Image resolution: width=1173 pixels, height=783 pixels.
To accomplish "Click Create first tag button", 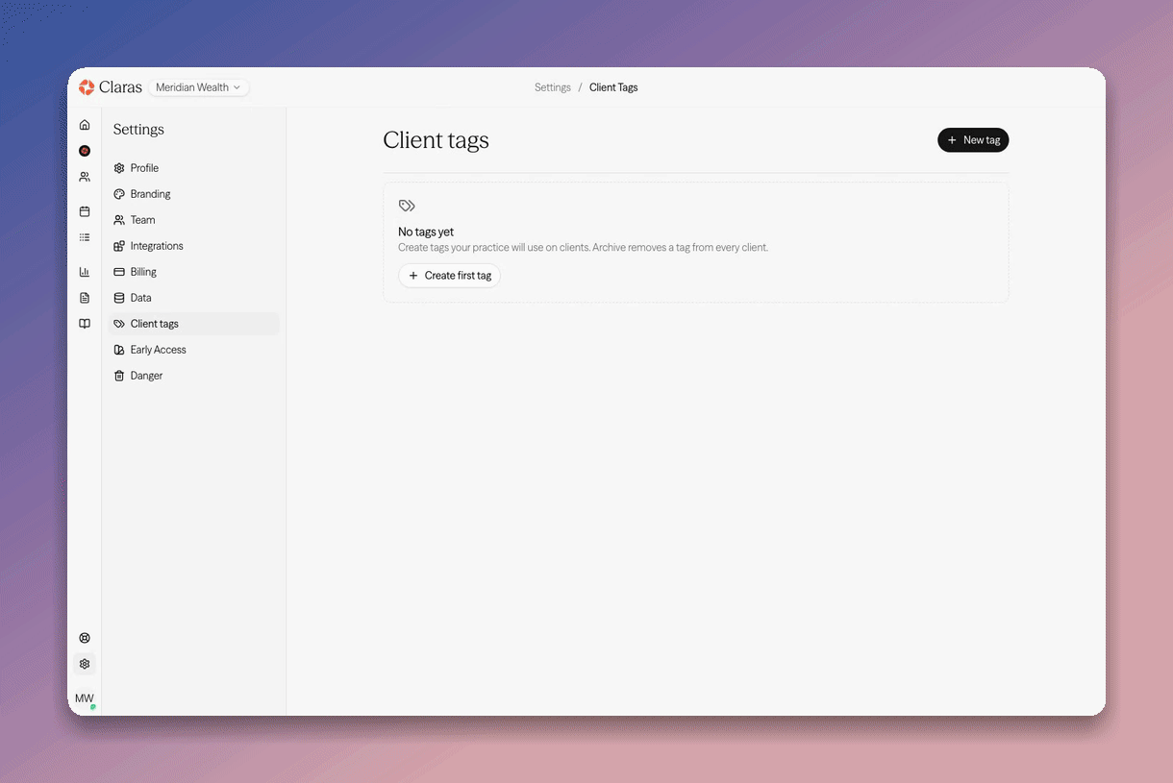I will [x=449, y=276].
